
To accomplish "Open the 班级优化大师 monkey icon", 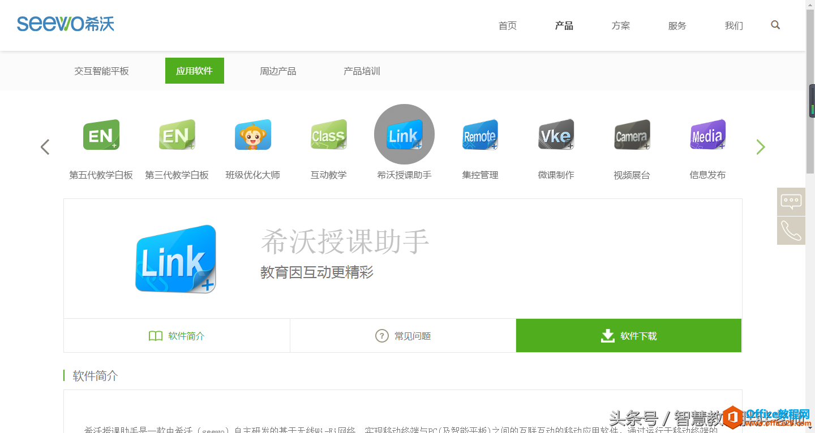I will pyautogui.click(x=253, y=135).
